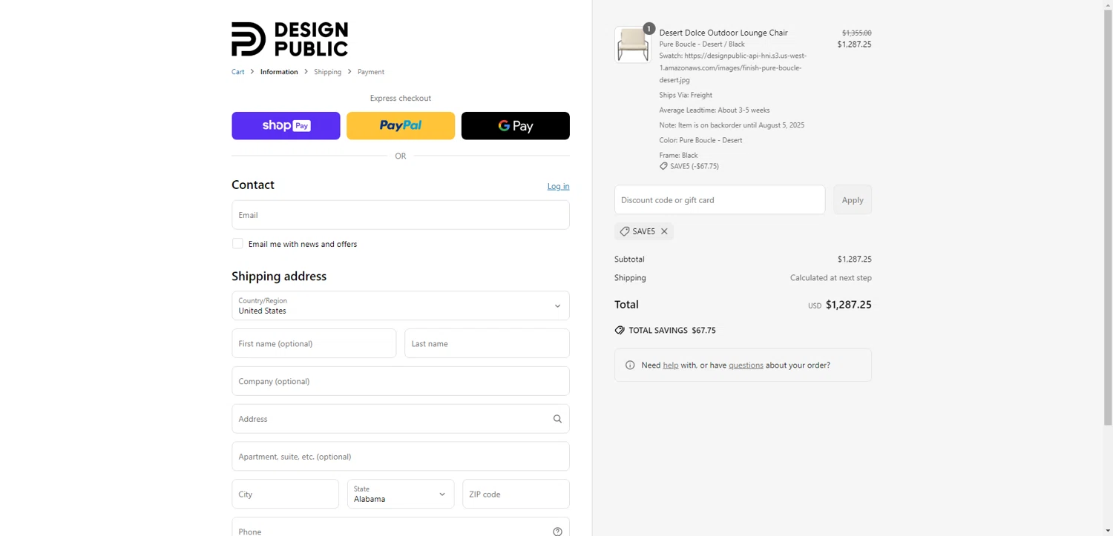The width and height of the screenshot is (1113, 536).
Task: Open the questions link in order box
Action: [x=746, y=365]
